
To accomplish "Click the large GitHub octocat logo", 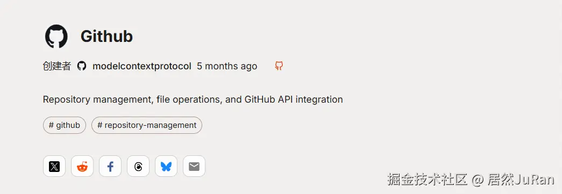I will coord(56,36).
